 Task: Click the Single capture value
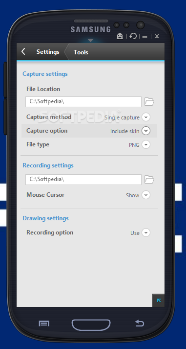point(122,117)
